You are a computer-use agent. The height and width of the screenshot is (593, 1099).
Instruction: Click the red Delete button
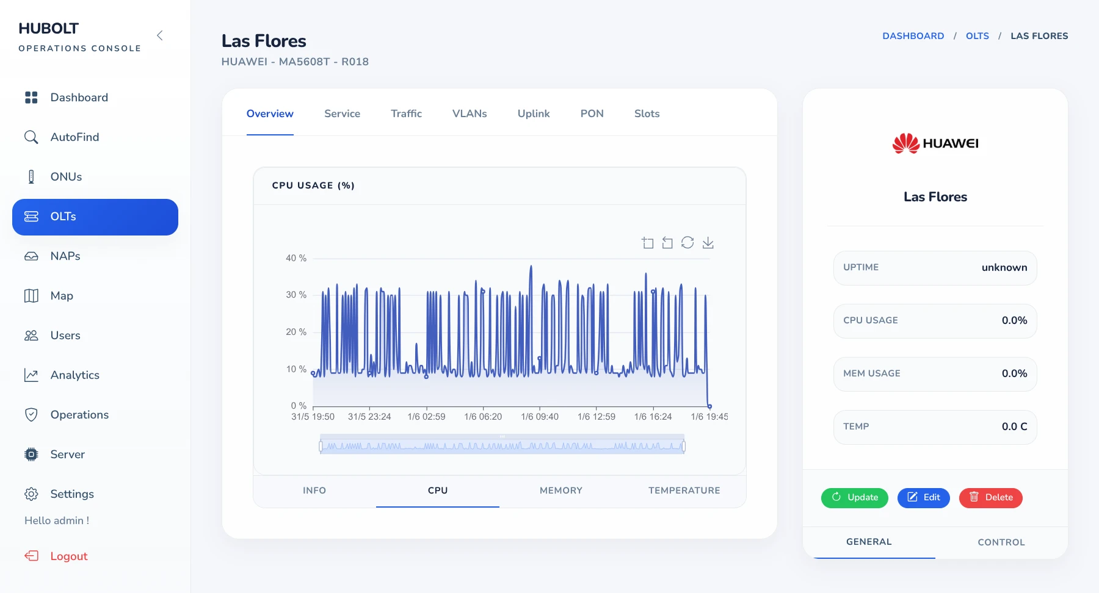[x=991, y=498]
